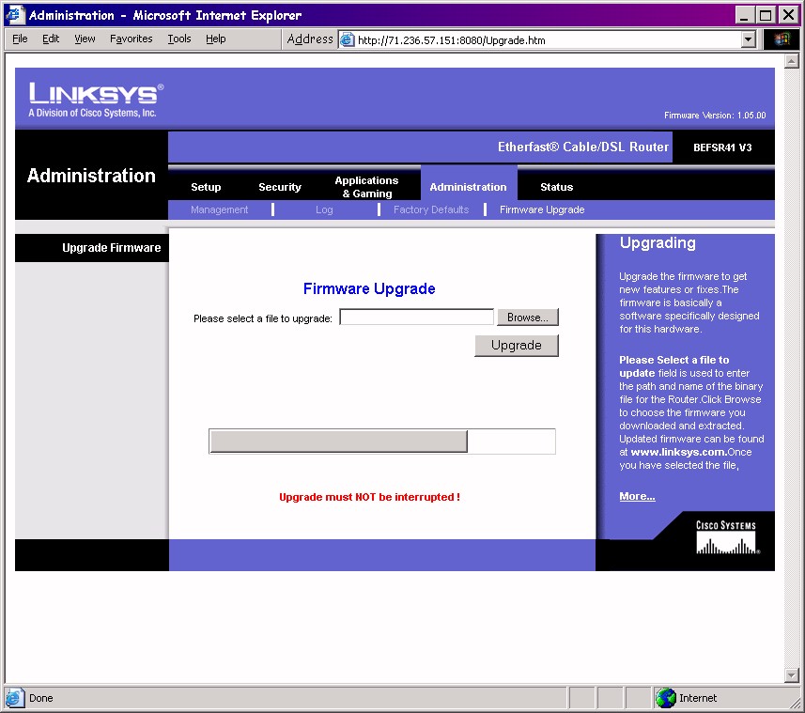Viewport: 805px width, 713px height.
Task: Open the Tools menu
Action: click(x=179, y=39)
